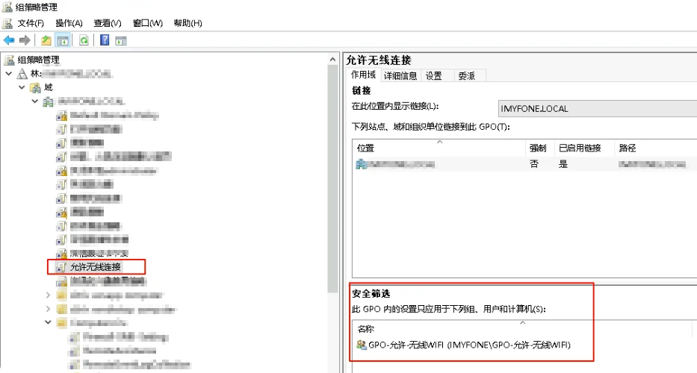697x373 pixels.
Task: Click the Refresh toolbar icon
Action: [x=84, y=40]
